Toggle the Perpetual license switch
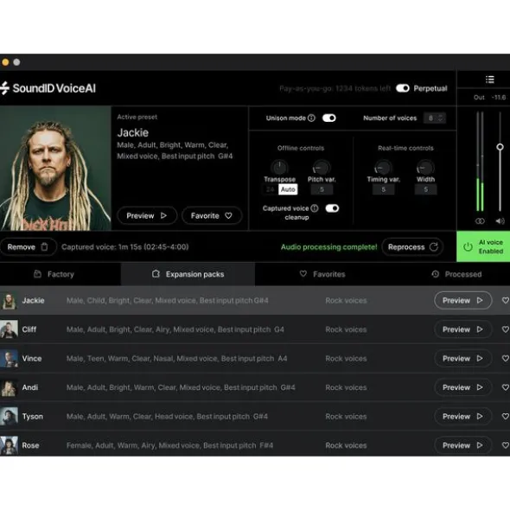This screenshot has height=511, width=510. tap(403, 88)
